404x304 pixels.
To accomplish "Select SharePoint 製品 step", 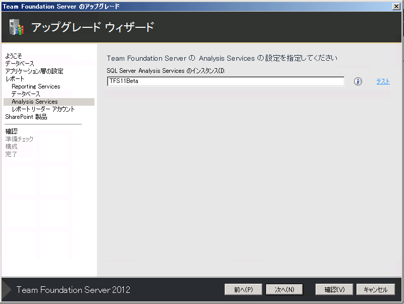I will (26, 117).
